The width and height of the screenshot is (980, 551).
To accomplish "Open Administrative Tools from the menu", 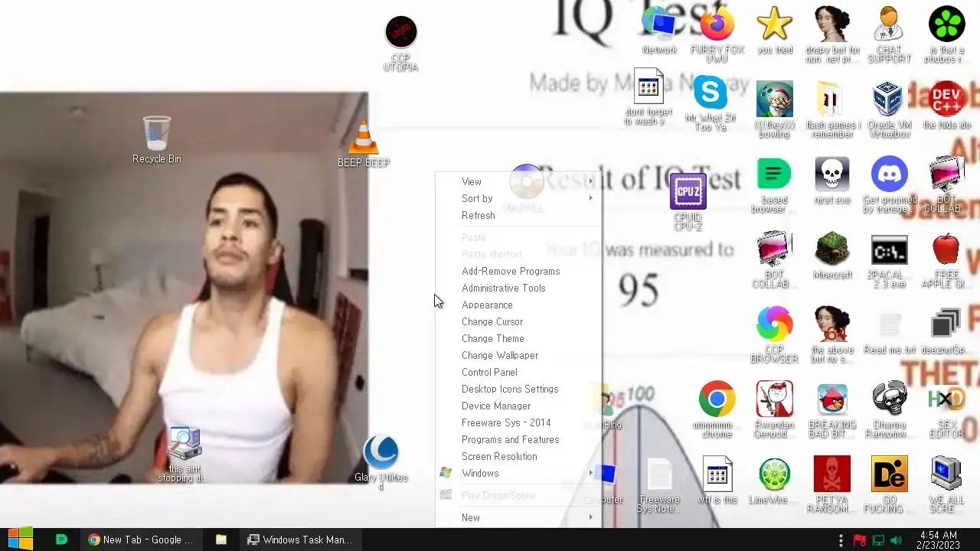I will coord(518,288).
